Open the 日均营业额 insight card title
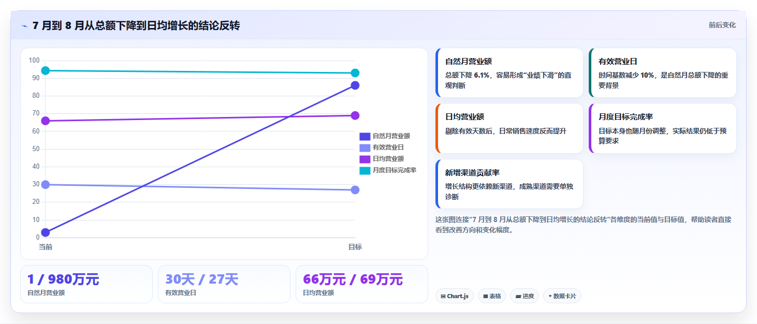 (x=464, y=117)
